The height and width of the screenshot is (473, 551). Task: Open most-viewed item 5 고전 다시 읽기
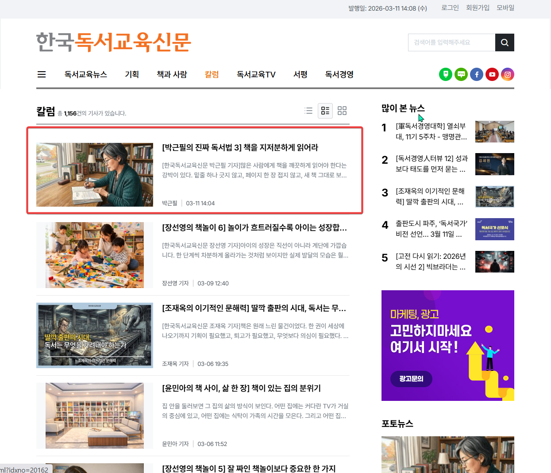pos(431,261)
